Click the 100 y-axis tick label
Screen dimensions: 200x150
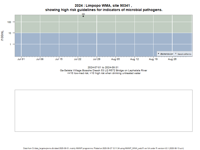click(x=10, y=22)
